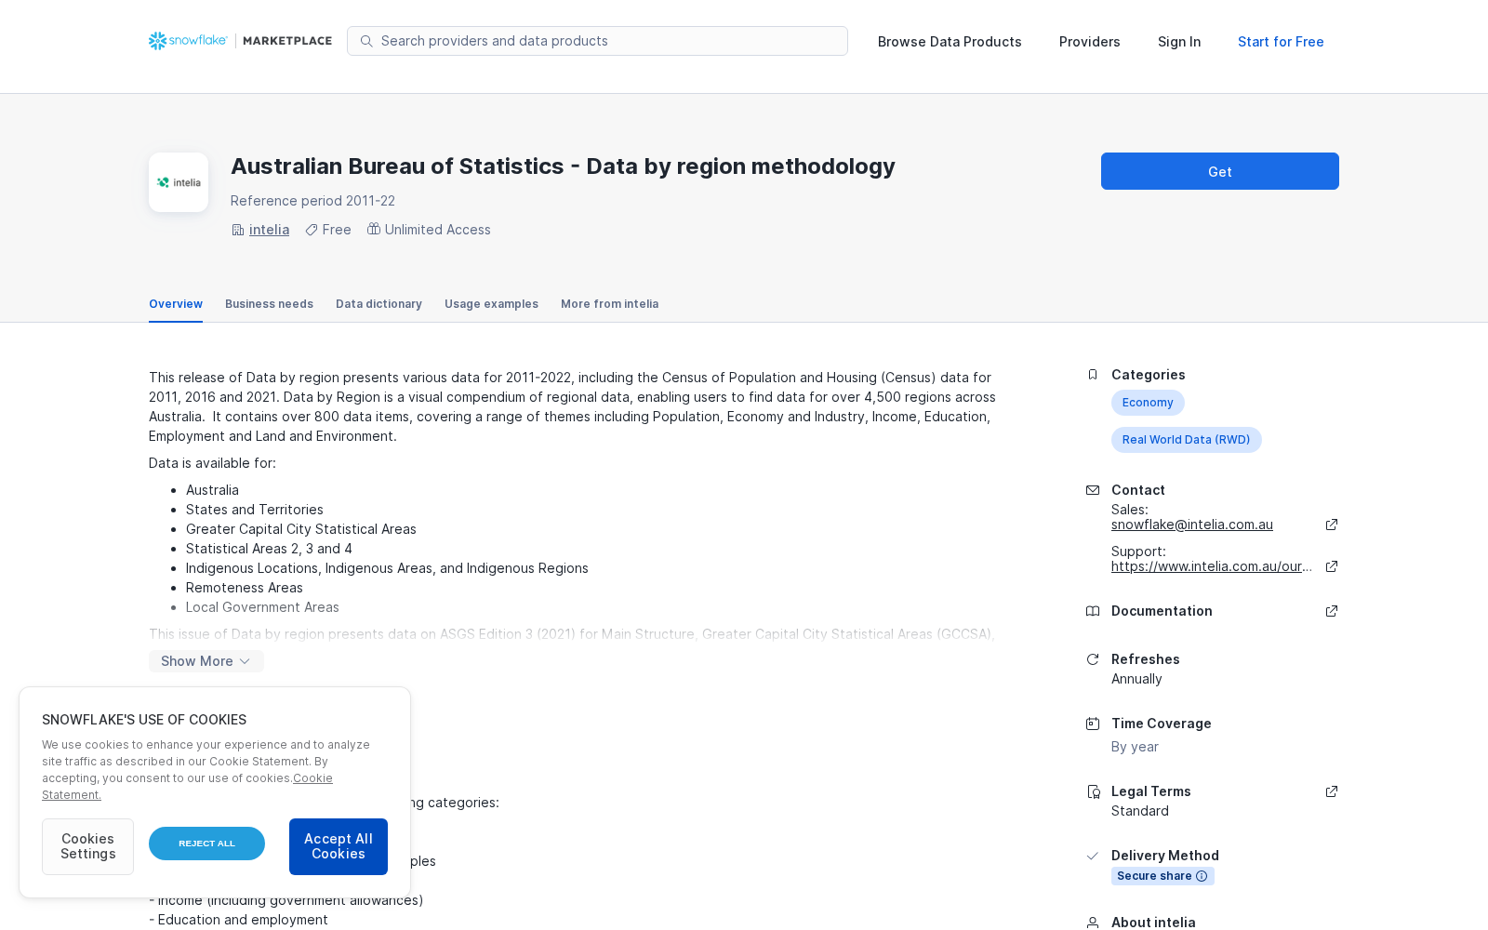Open external link beside the support URL
The width and height of the screenshot is (1488, 930).
[x=1332, y=566]
